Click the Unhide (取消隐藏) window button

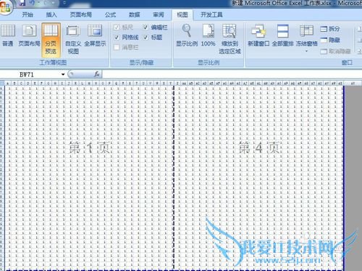point(335,51)
